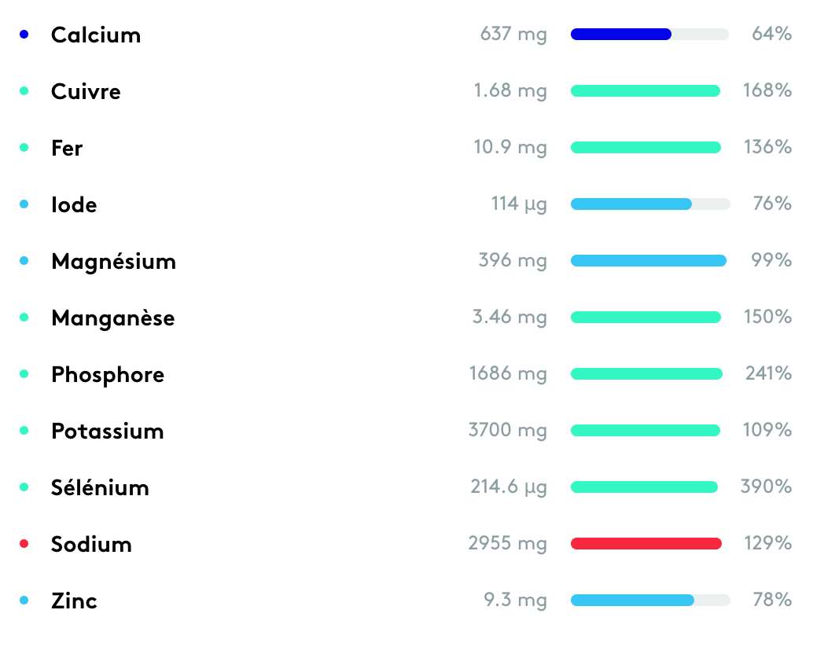The height and width of the screenshot is (654, 813).
Task: Click the 390% Sélénium percentage
Action: pos(766,487)
